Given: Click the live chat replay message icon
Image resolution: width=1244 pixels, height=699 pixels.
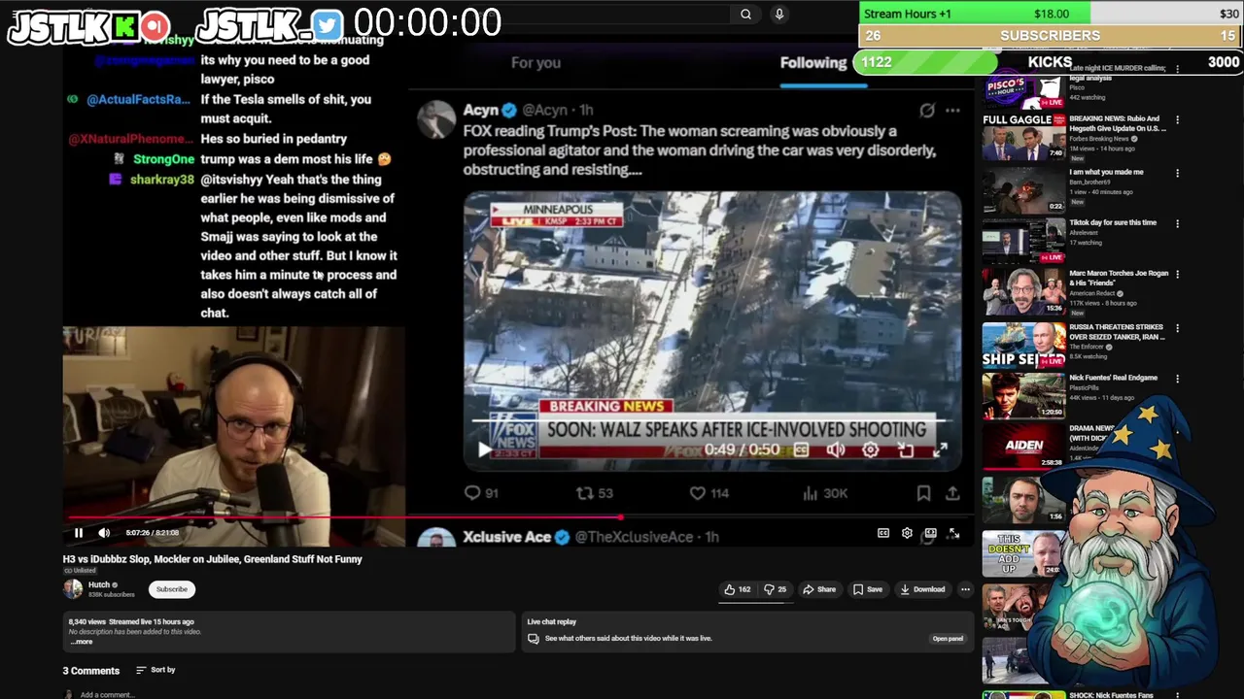Looking at the screenshot, I should click(534, 639).
